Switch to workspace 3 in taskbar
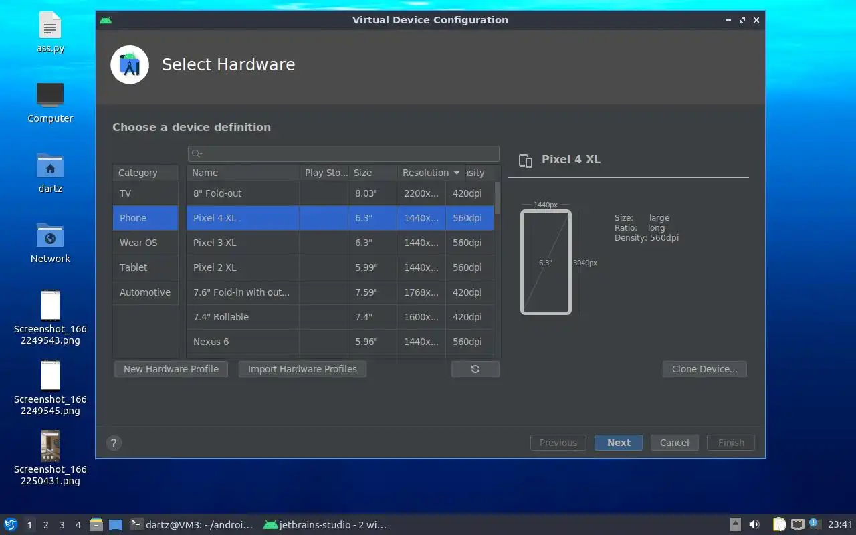The image size is (856, 535). [62, 525]
